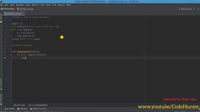Open the Structure tool window sidebar tab
200x112 pixels.
1,84
